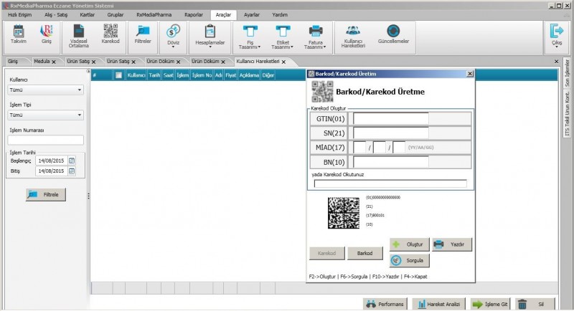
Task: Open the Başlangıç date calendar picker
Action: 72,161
